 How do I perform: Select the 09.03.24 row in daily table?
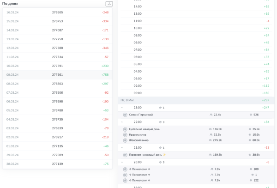point(57,74)
